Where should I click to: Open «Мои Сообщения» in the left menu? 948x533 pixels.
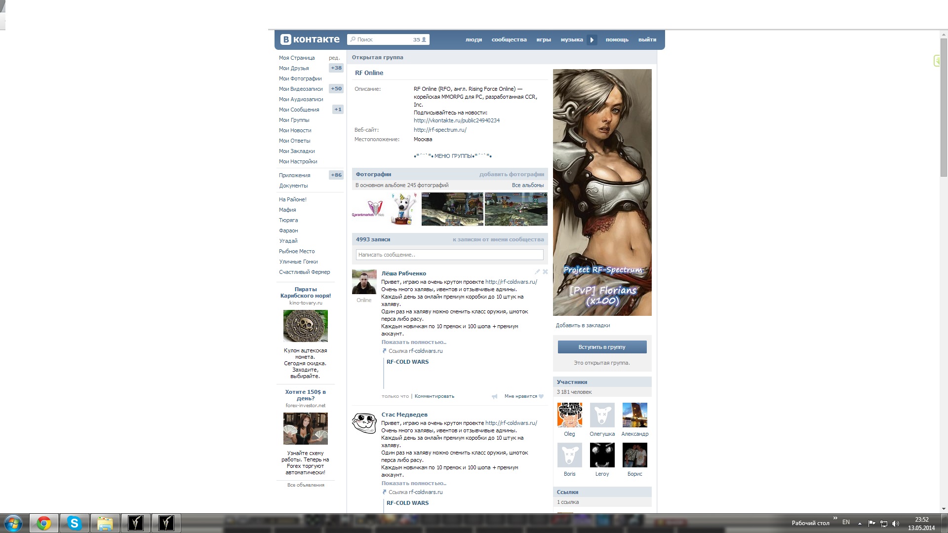299,110
